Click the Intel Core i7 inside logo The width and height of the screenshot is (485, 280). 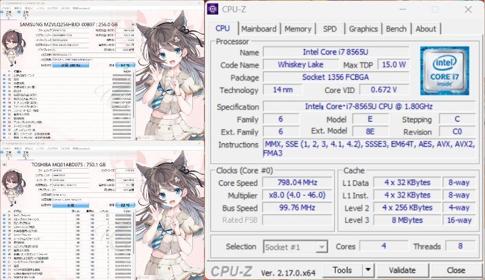click(444, 71)
